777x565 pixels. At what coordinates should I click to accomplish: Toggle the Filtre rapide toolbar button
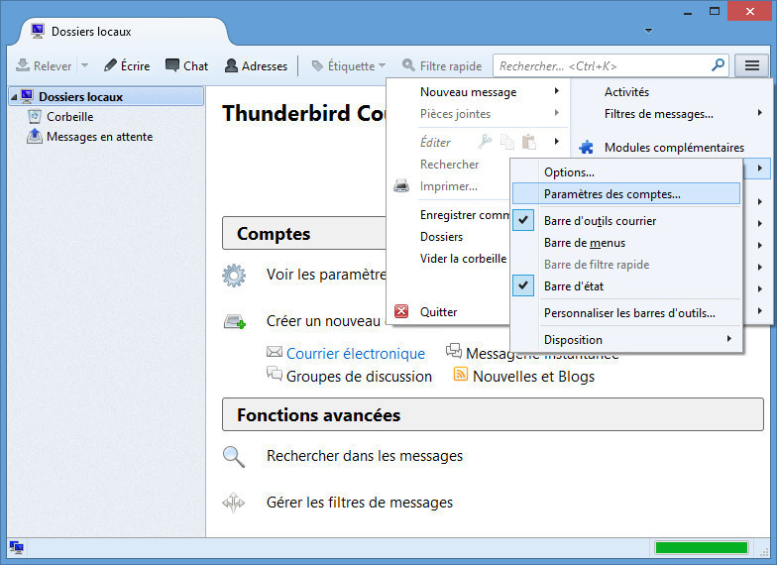coord(442,65)
